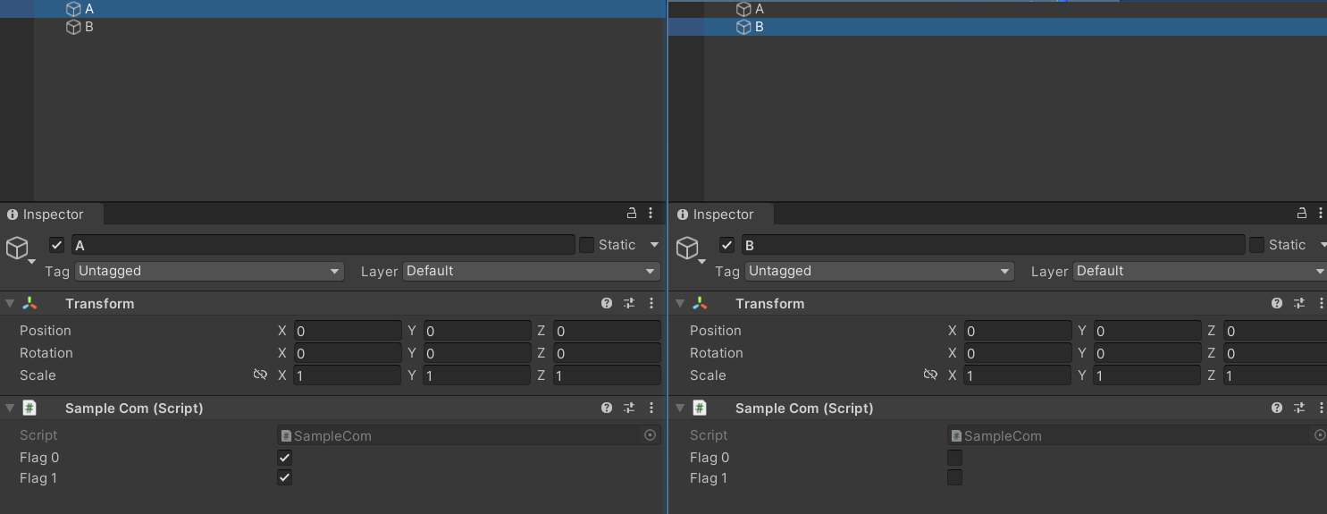Select the right Inspector tab
Viewport: 1327px width, 514px height.
coord(722,215)
